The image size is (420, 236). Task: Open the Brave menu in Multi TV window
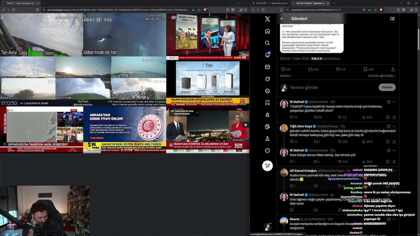tap(246, 10)
